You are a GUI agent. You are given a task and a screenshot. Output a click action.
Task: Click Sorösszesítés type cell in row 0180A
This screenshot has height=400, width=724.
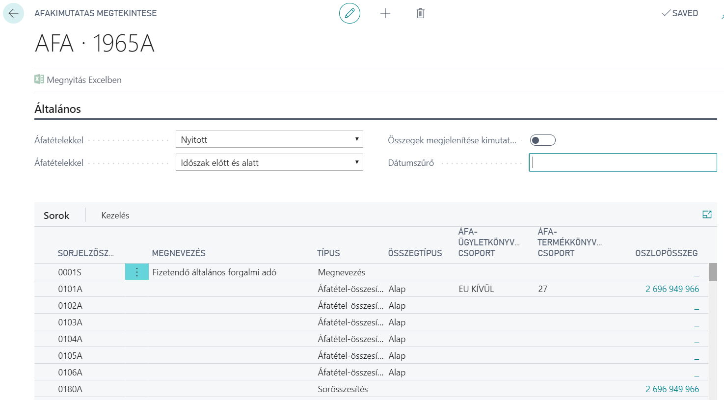[x=343, y=389]
